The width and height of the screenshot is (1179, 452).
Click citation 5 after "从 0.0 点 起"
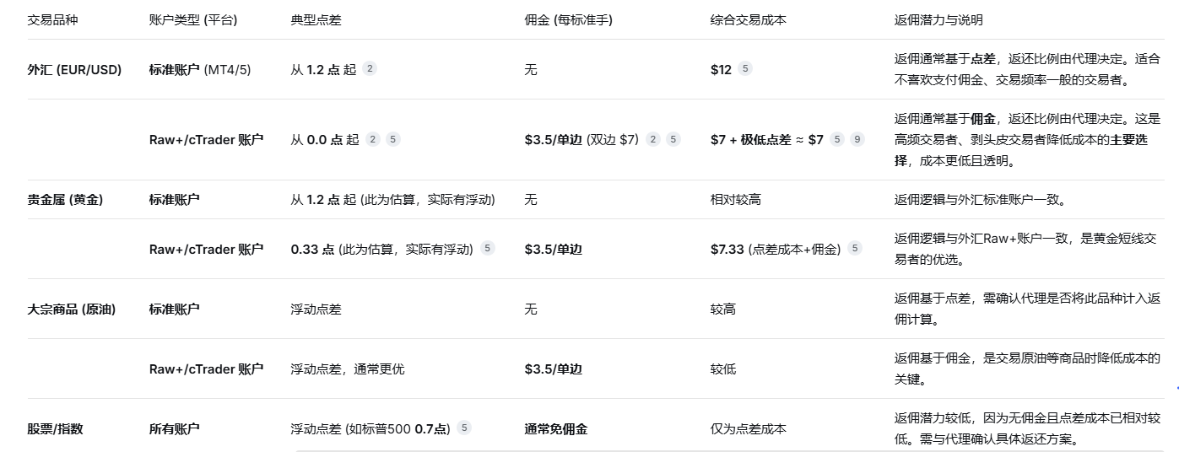click(x=393, y=139)
